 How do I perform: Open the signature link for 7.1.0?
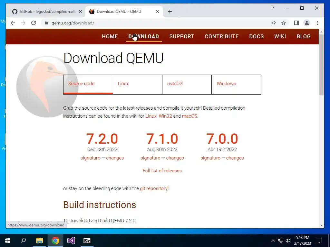150,158
